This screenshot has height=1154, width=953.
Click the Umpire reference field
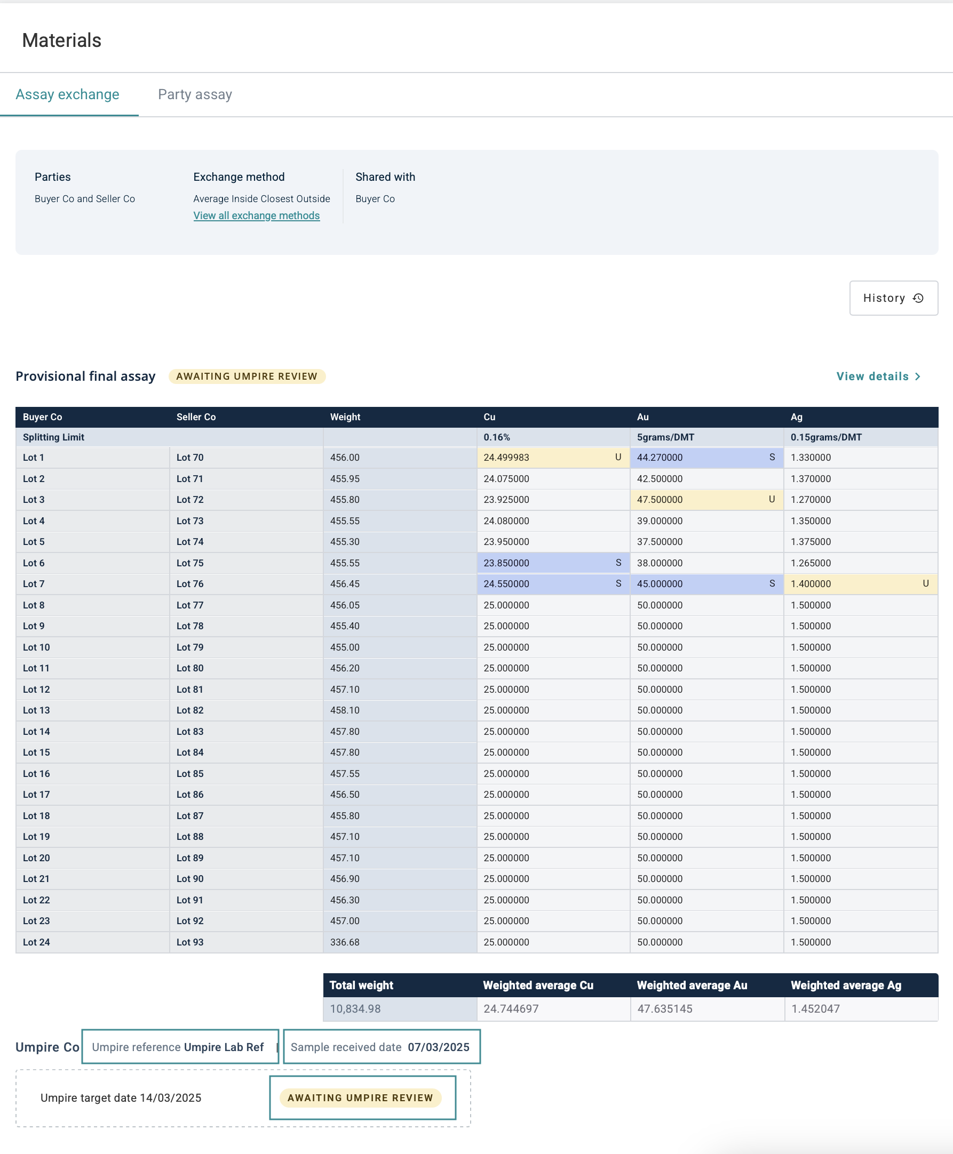pos(179,1046)
